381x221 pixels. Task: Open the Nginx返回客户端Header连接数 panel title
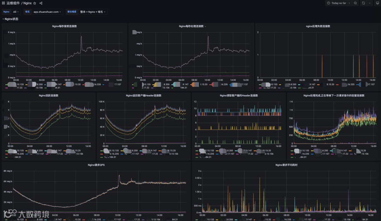tap(144, 96)
